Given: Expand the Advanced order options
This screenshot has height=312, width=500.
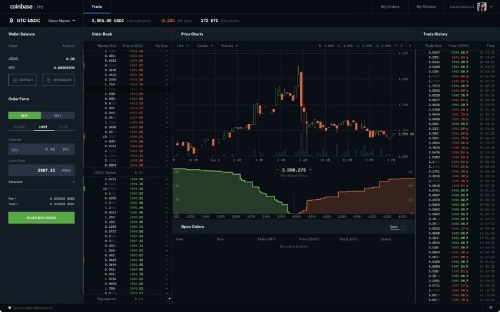Looking at the screenshot, I should click(41, 182).
